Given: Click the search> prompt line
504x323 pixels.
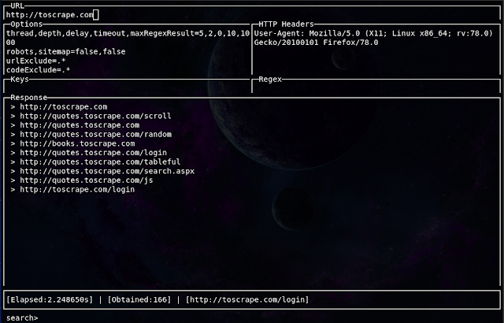Looking at the screenshot, I should click(x=22, y=318).
